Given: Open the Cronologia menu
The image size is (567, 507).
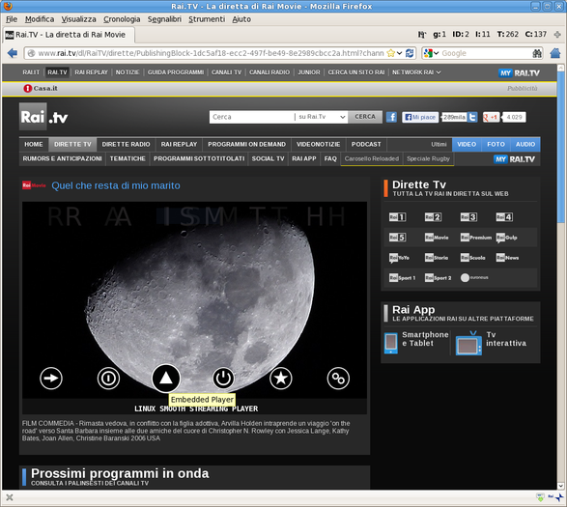Looking at the screenshot, I should [x=122, y=19].
